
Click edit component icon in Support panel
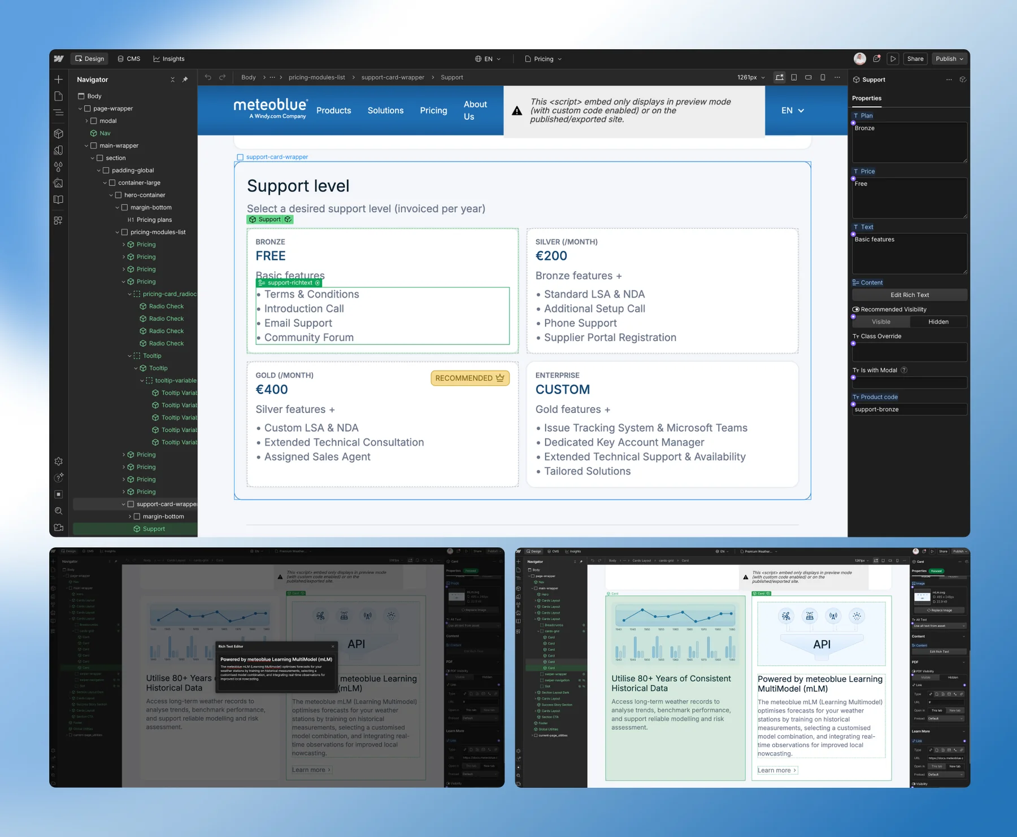point(963,80)
